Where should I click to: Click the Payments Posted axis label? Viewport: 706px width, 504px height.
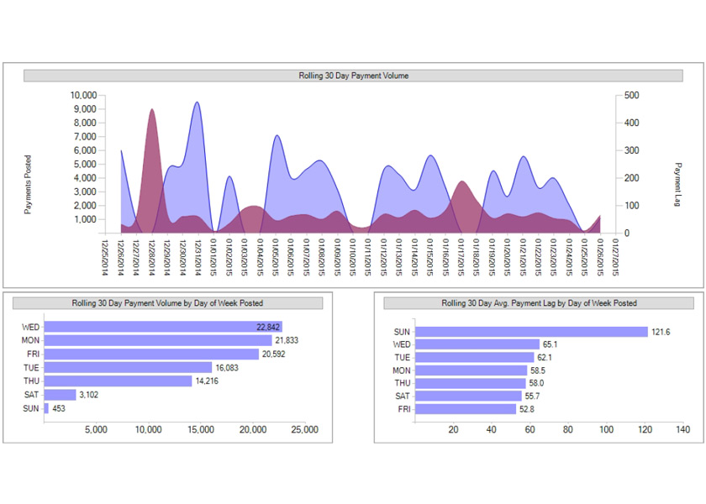pyautogui.click(x=28, y=184)
